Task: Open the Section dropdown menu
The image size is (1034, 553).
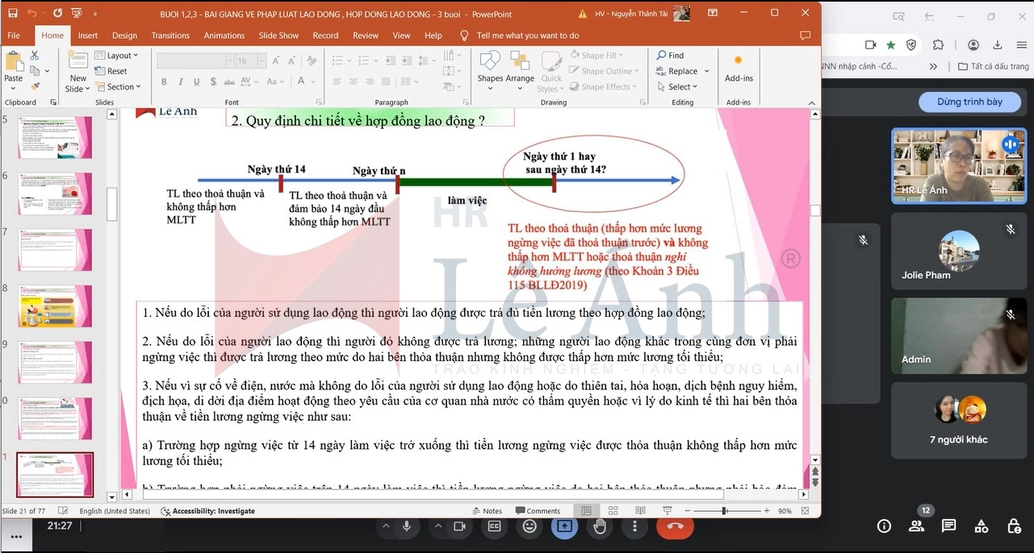Action: coord(119,87)
